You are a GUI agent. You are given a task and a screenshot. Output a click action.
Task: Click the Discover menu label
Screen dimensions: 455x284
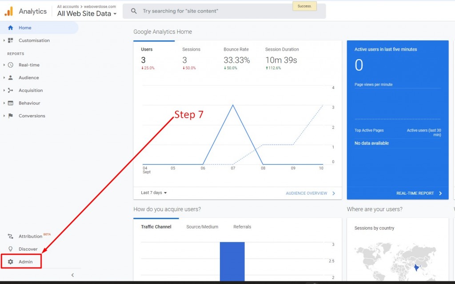[28, 249]
